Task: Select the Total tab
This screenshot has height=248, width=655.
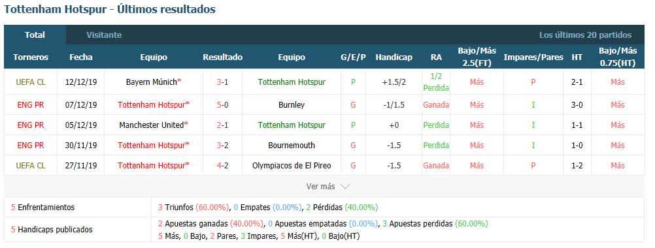Action: click(x=35, y=35)
